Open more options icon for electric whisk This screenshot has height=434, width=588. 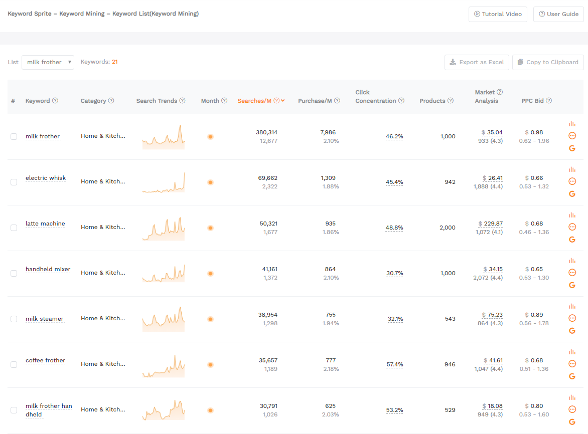point(572,181)
